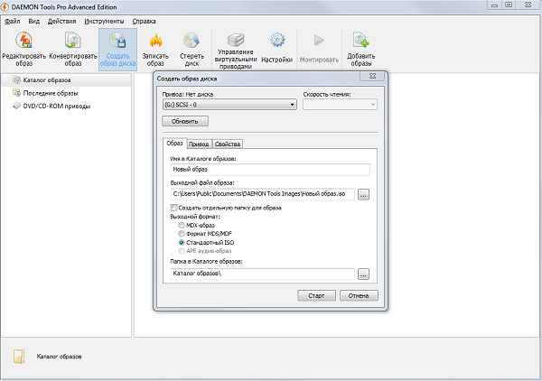Image resolution: width=542 pixels, height=381 pixels.
Task: Click the Редактировать образ toolbar icon
Action: [x=24, y=42]
